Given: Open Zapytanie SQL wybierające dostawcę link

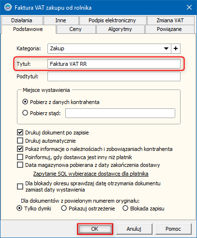Looking at the screenshot, I should (x=91, y=174).
